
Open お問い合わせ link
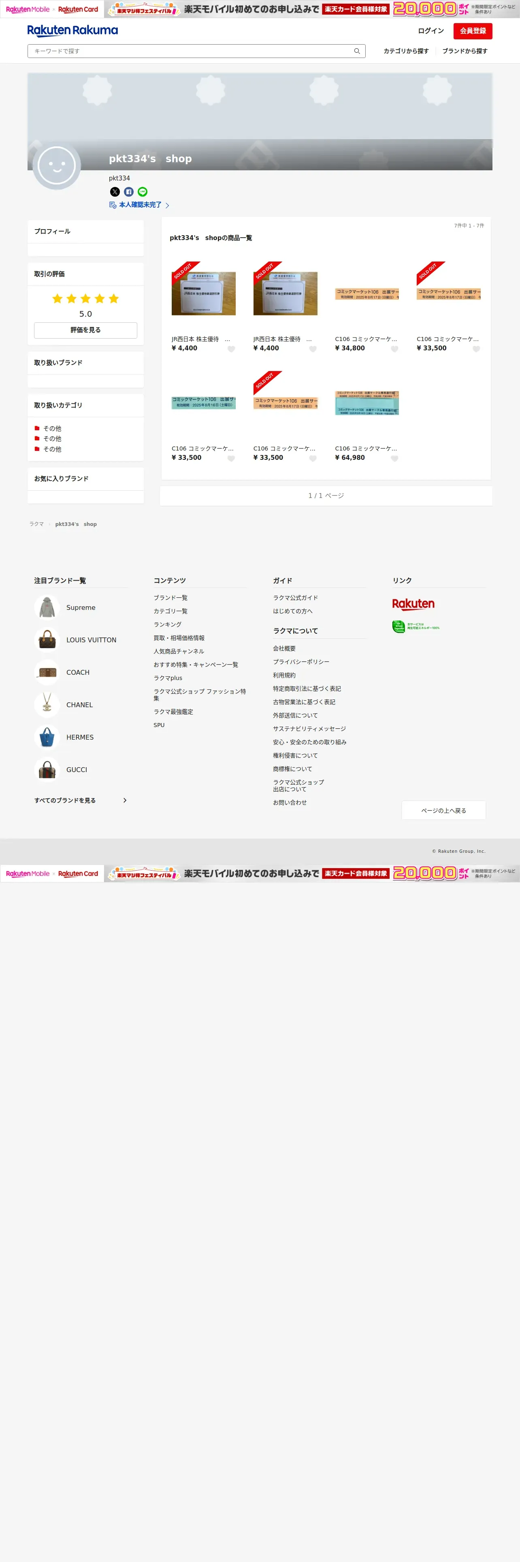[289, 803]
